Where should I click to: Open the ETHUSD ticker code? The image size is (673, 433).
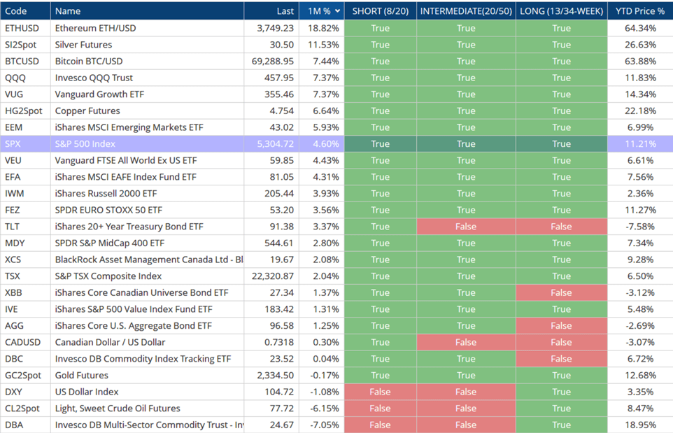coord(22,28)
